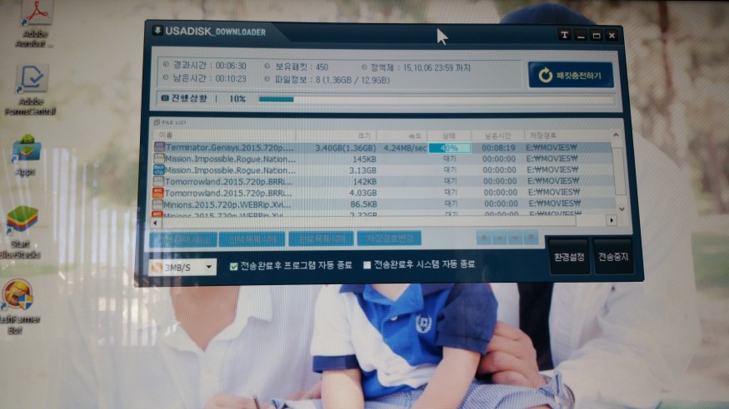Screen dimensions: 729x409
Task: Click the Mission.Impossible 3.13GB file icon
Action: click(159, 170)
